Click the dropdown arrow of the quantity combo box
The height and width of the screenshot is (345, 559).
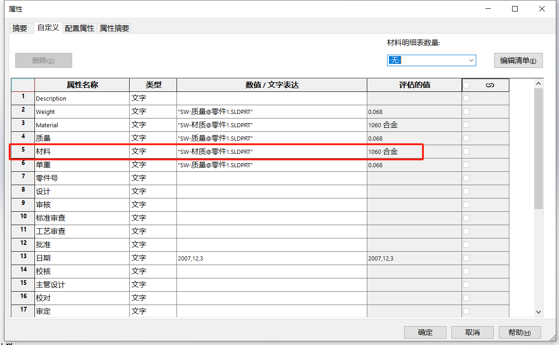tap(471, 60)
